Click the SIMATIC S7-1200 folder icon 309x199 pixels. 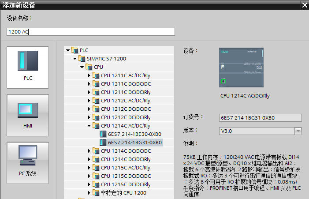(x=82, y=59)
